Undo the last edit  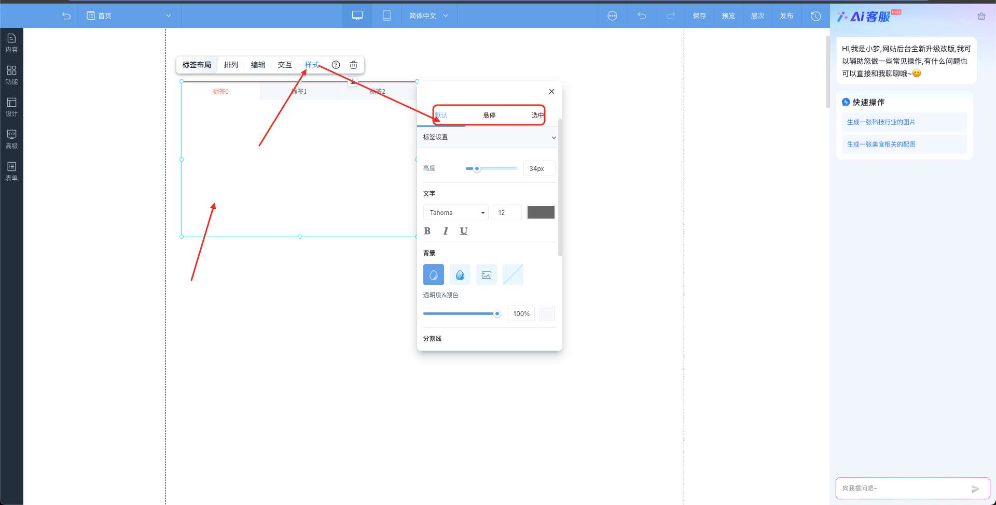coord(642,16)
